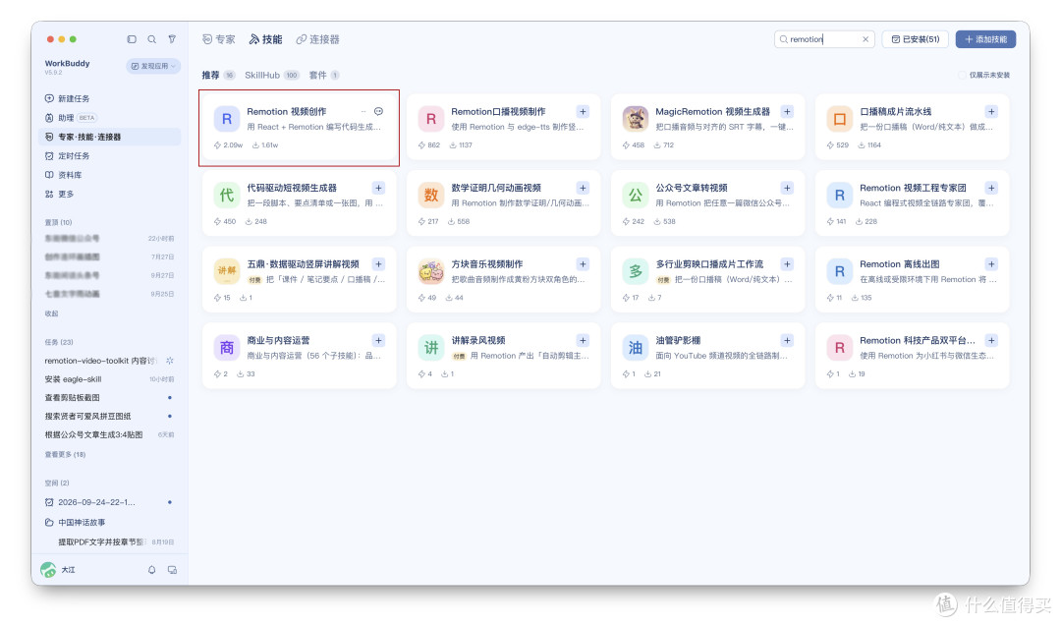Clear the remotion search with X icon
Image resolution: width=1061 pixels, height=627 pixels.
click(x=866, y=39)
